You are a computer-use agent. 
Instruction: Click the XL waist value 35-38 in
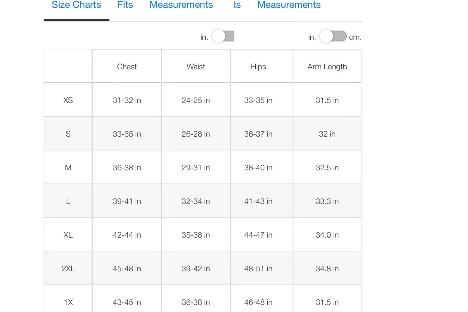196,235
